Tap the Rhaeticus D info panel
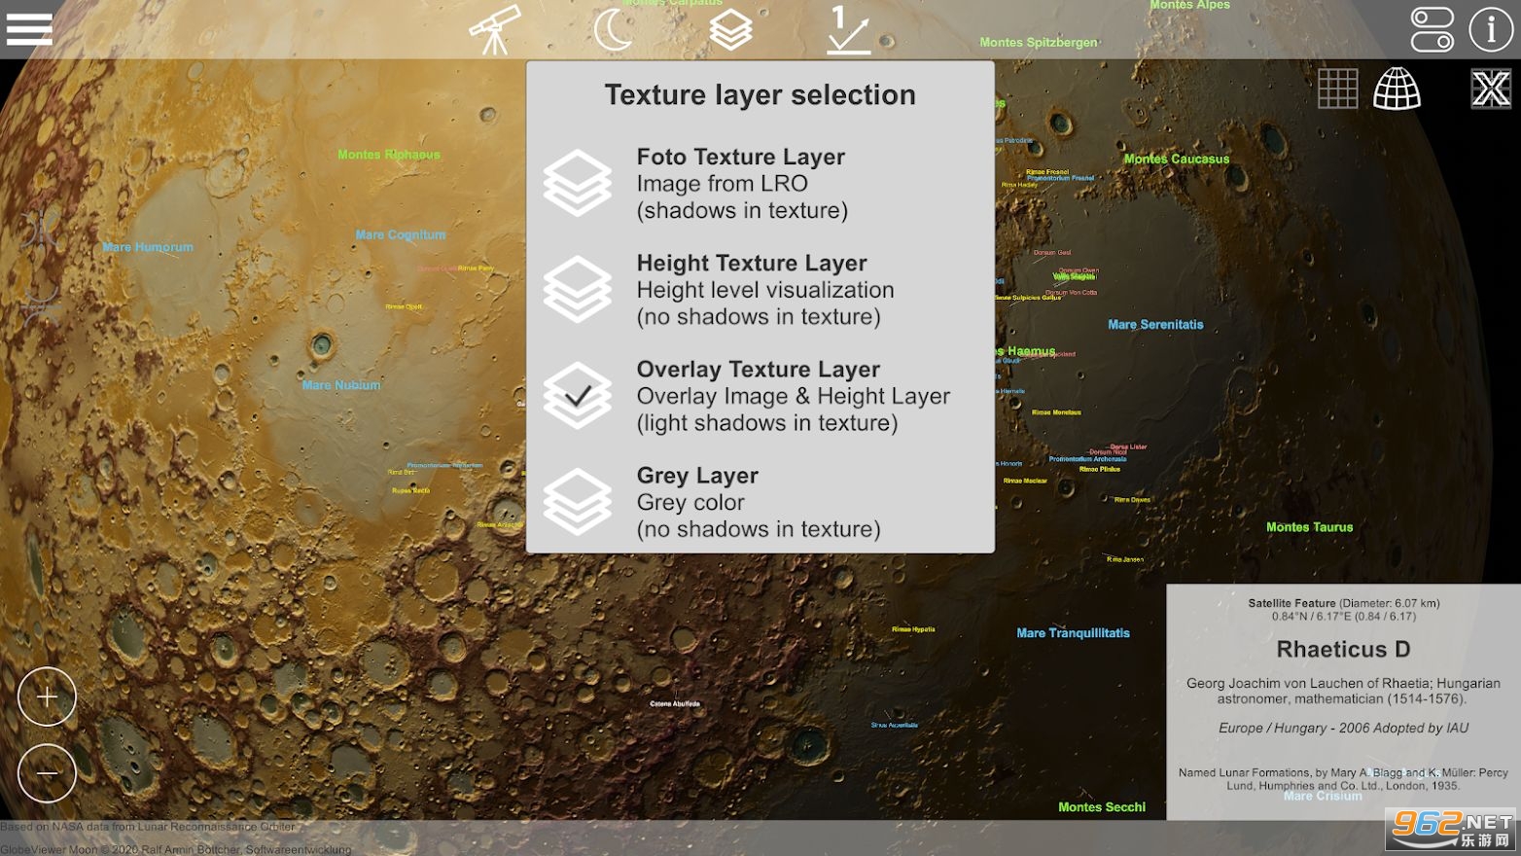Image resolution: width=1521 pixels, height=856 pixels. (1343, 700)
